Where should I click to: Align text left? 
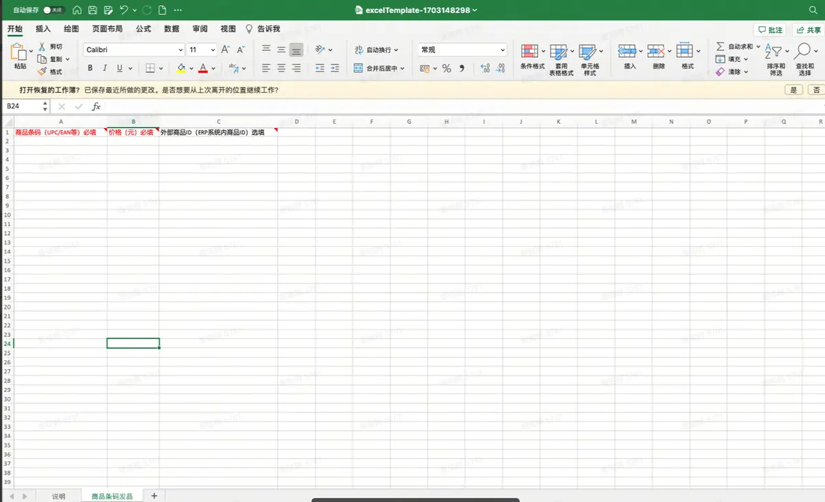[x=267, y=68]
